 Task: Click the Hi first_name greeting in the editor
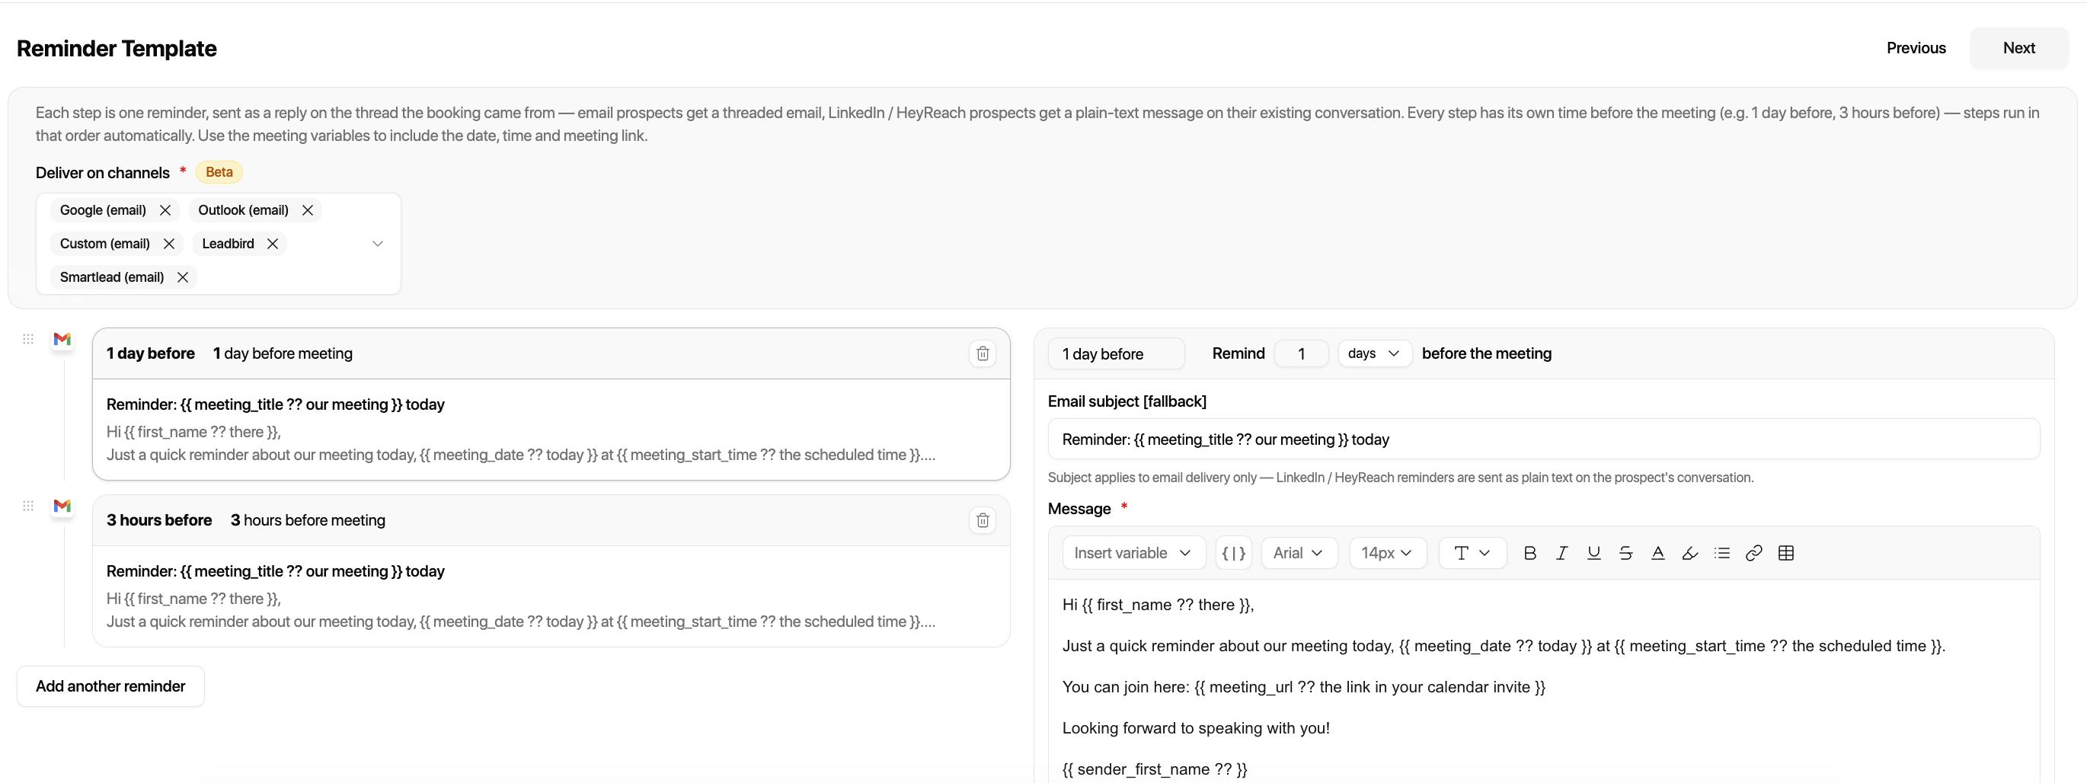1158,605
